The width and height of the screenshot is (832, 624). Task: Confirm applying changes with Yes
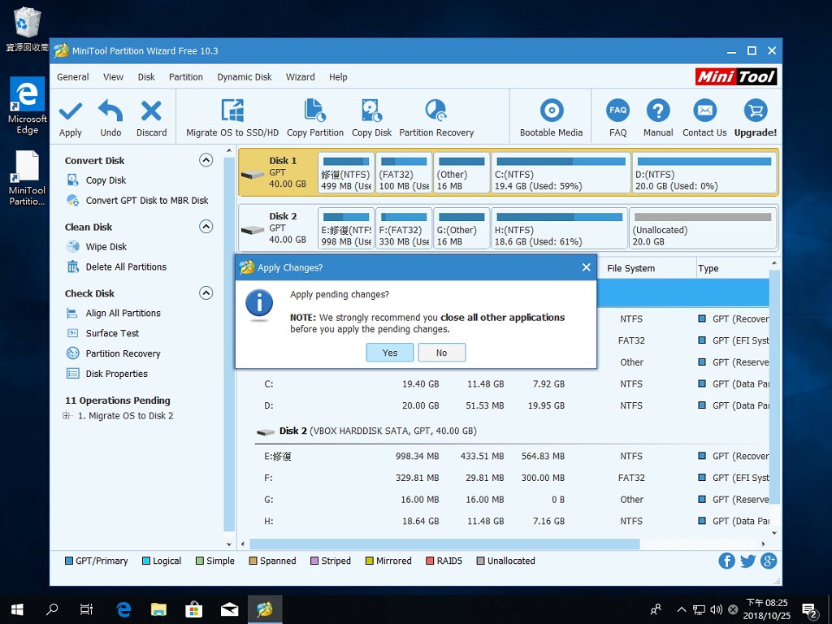[x=389, y=353]
